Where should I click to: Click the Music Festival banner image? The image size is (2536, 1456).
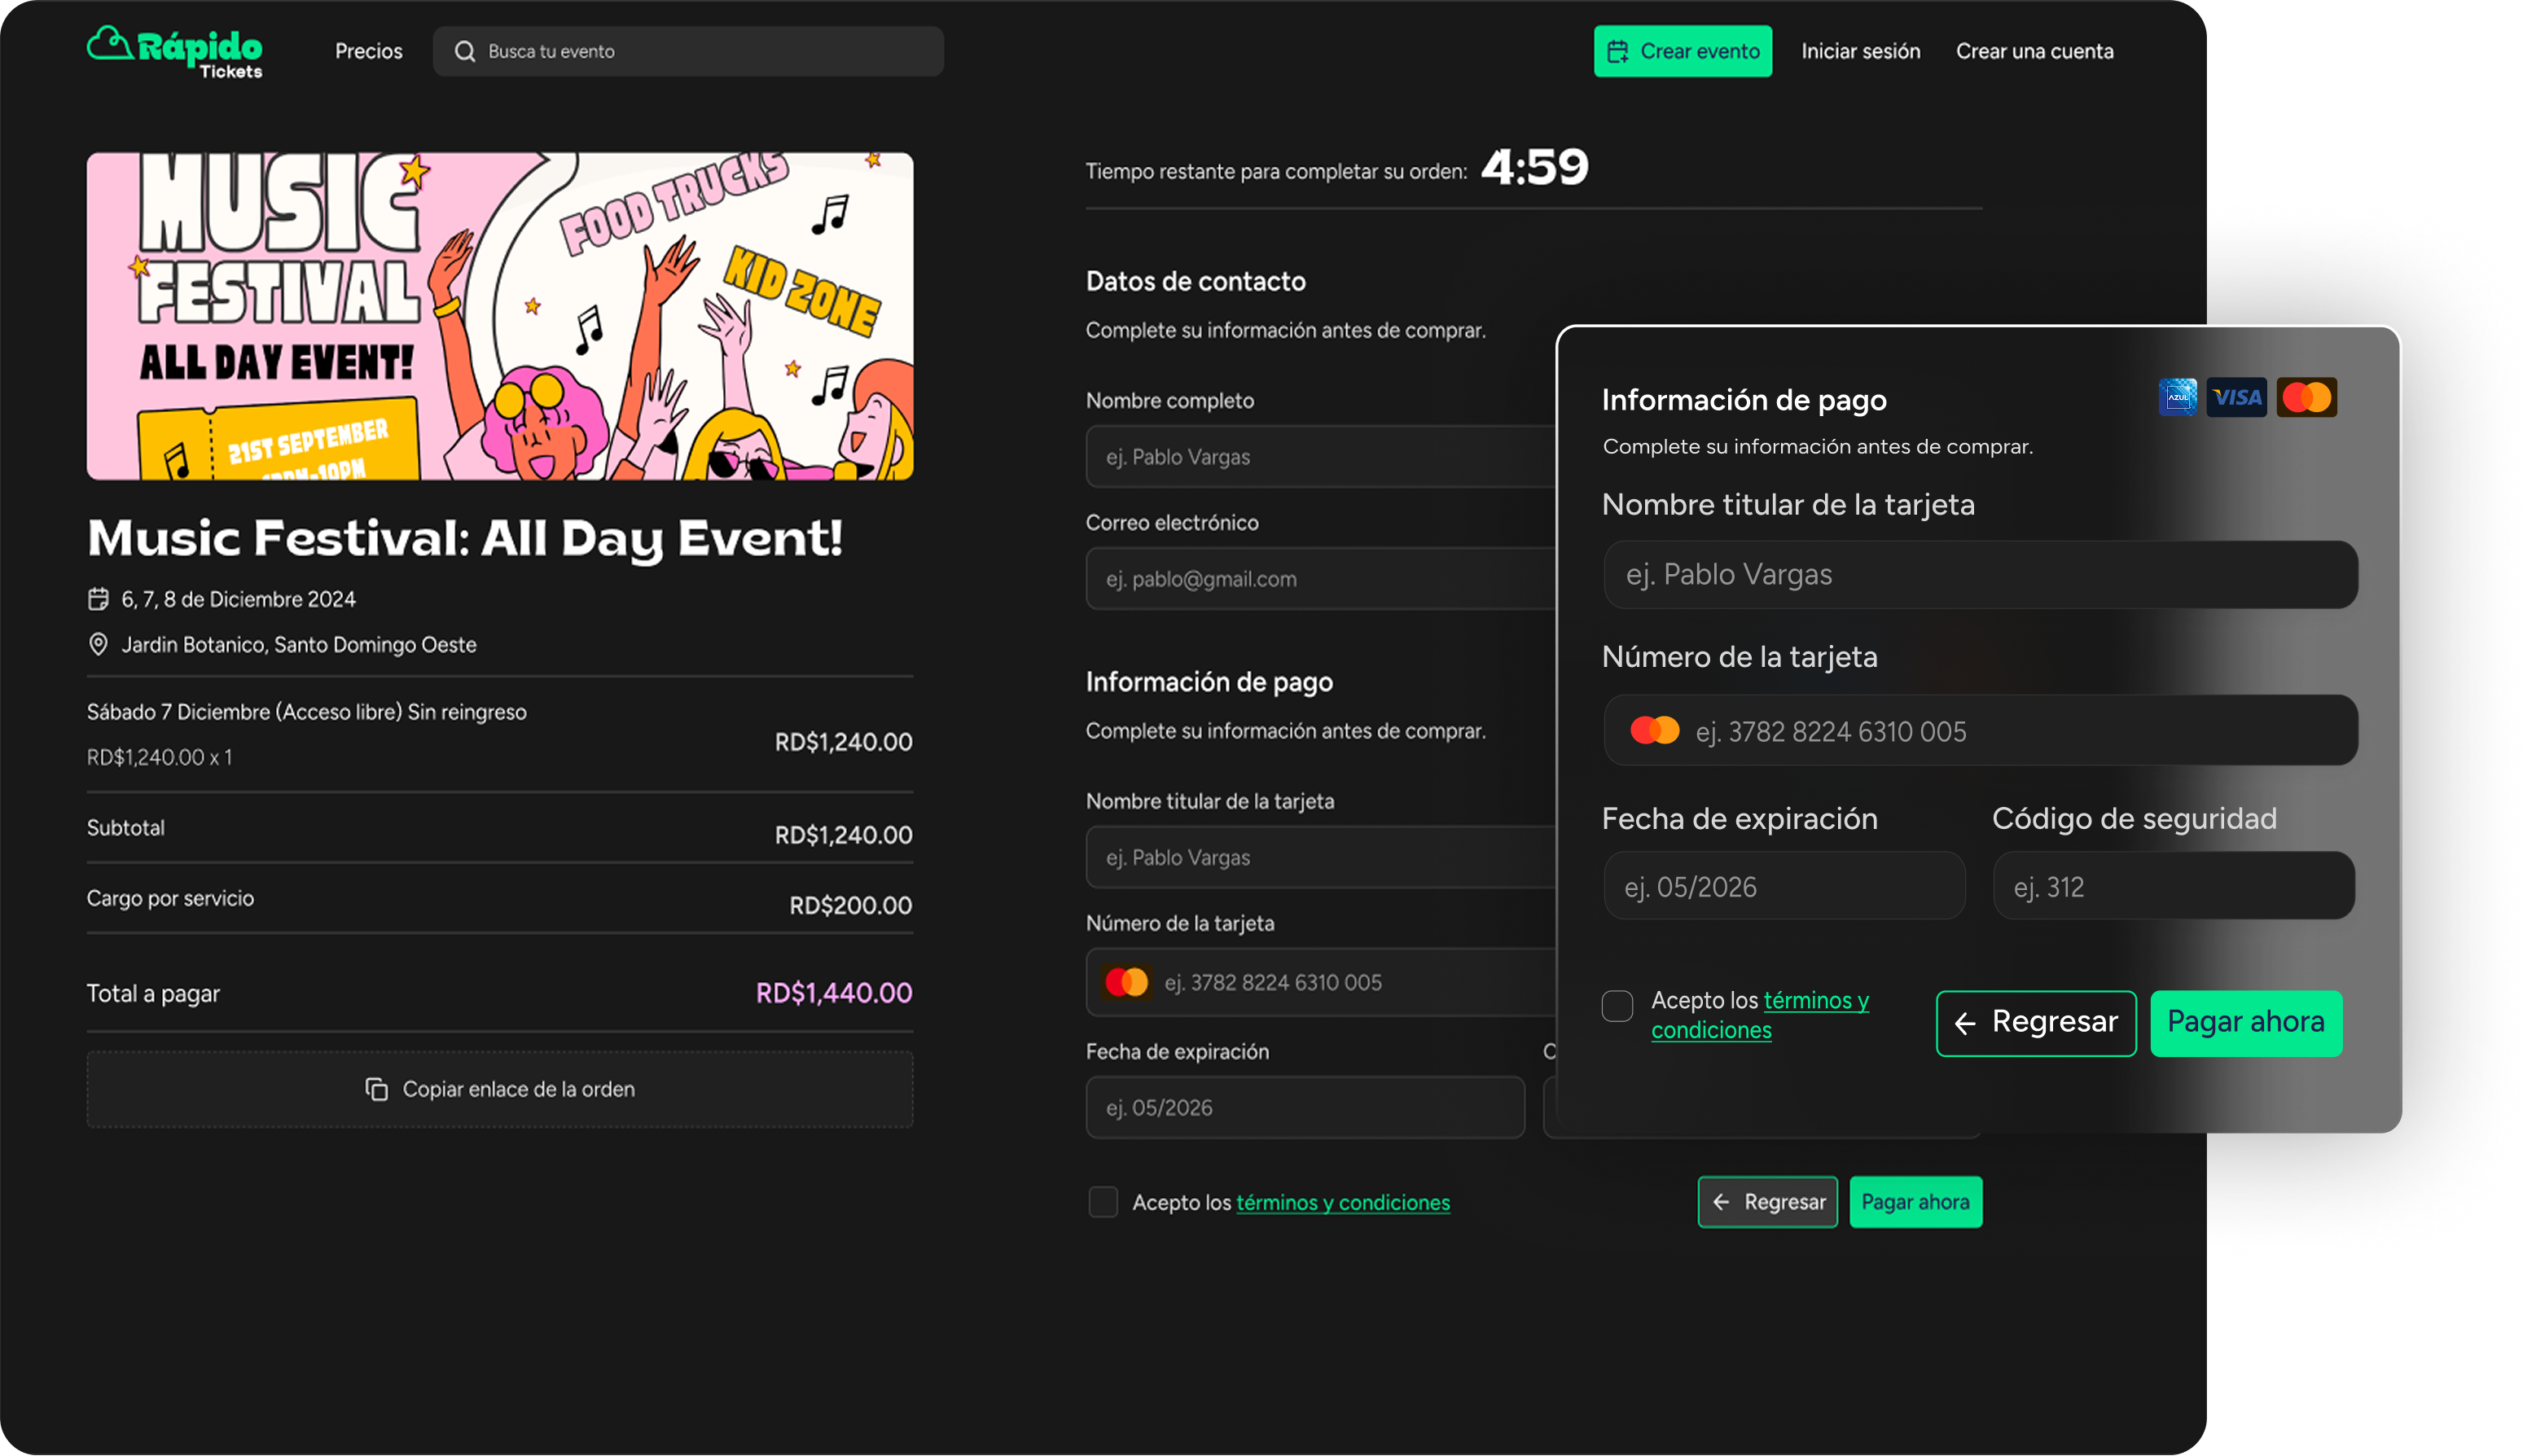[500, 316]
